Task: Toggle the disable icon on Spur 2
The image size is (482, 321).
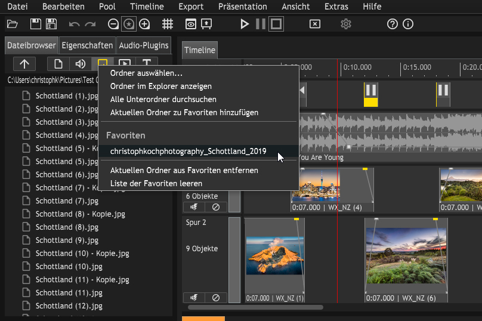Action: coord(215,297)
